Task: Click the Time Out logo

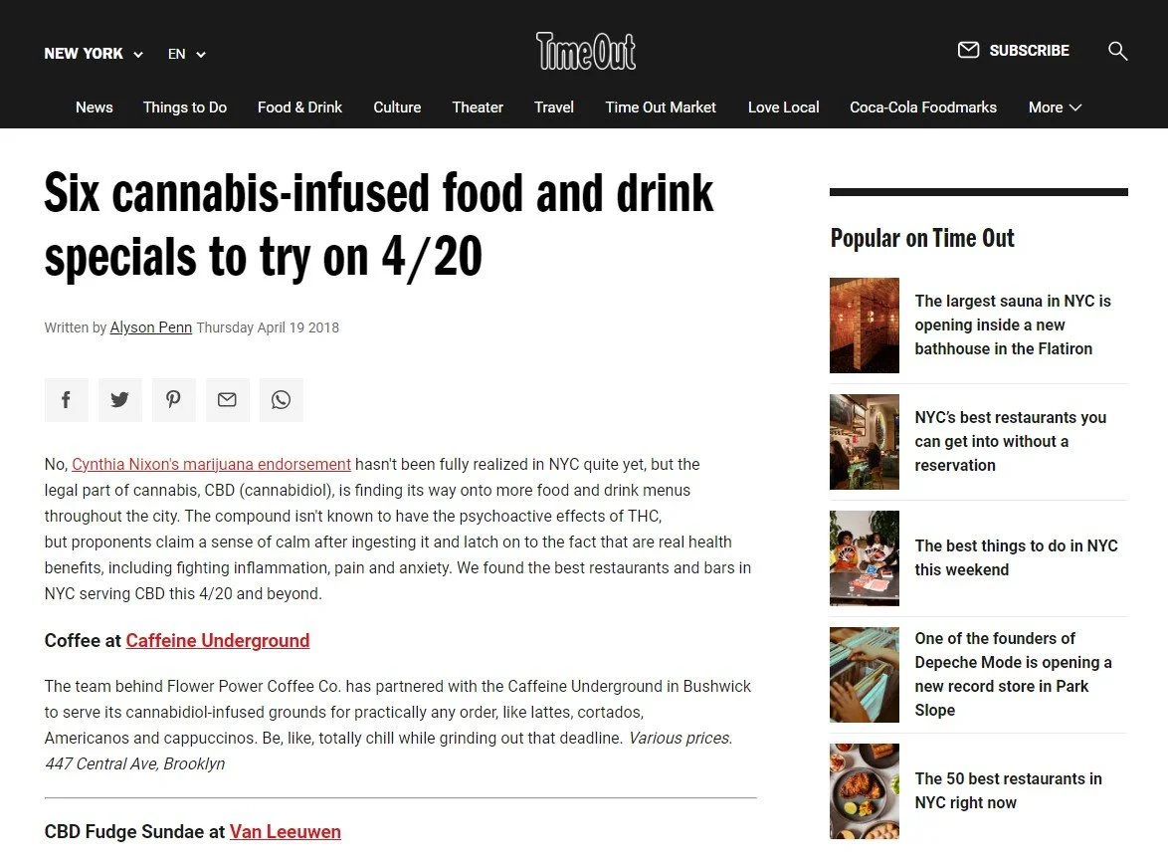Action: 585,51
